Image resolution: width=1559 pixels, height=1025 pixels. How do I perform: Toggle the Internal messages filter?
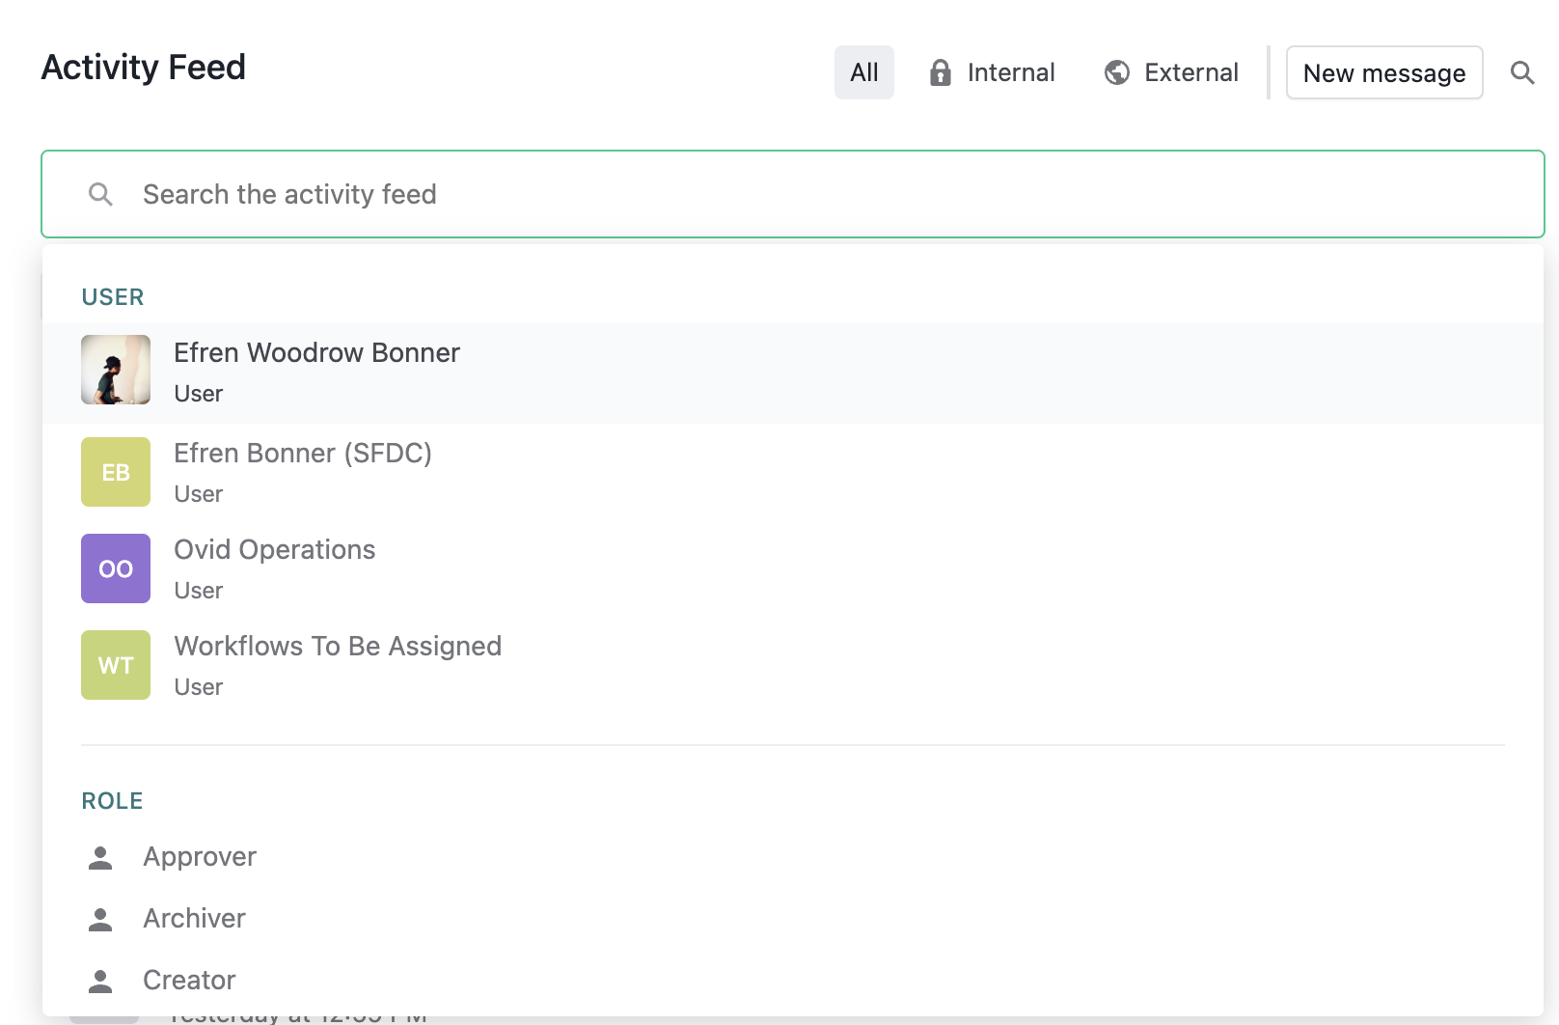pyautogui.click(x=992, y=71)
